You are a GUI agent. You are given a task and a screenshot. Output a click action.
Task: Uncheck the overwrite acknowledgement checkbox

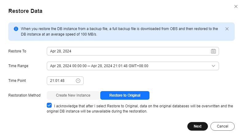[x=49, y=105]
